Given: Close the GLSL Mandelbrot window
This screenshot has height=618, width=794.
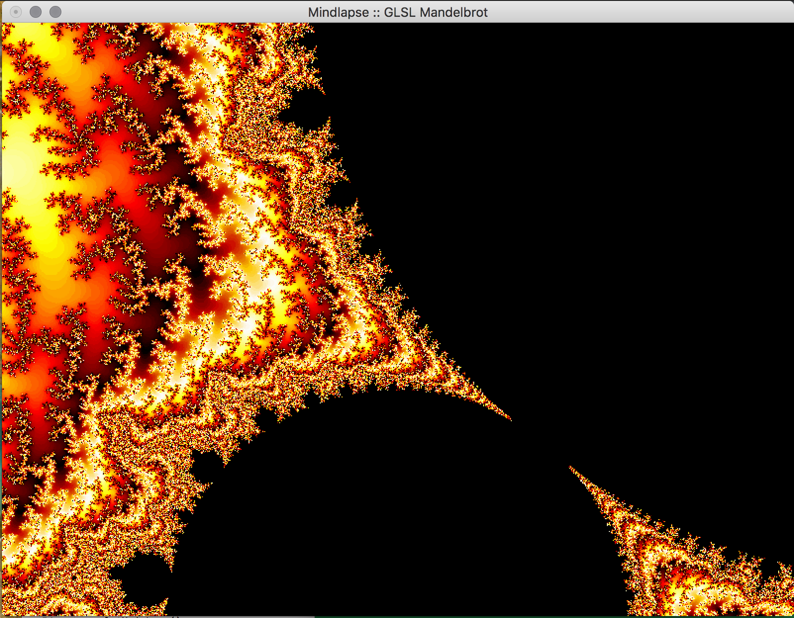Looking at the screenshot, I should pos(16,12).
